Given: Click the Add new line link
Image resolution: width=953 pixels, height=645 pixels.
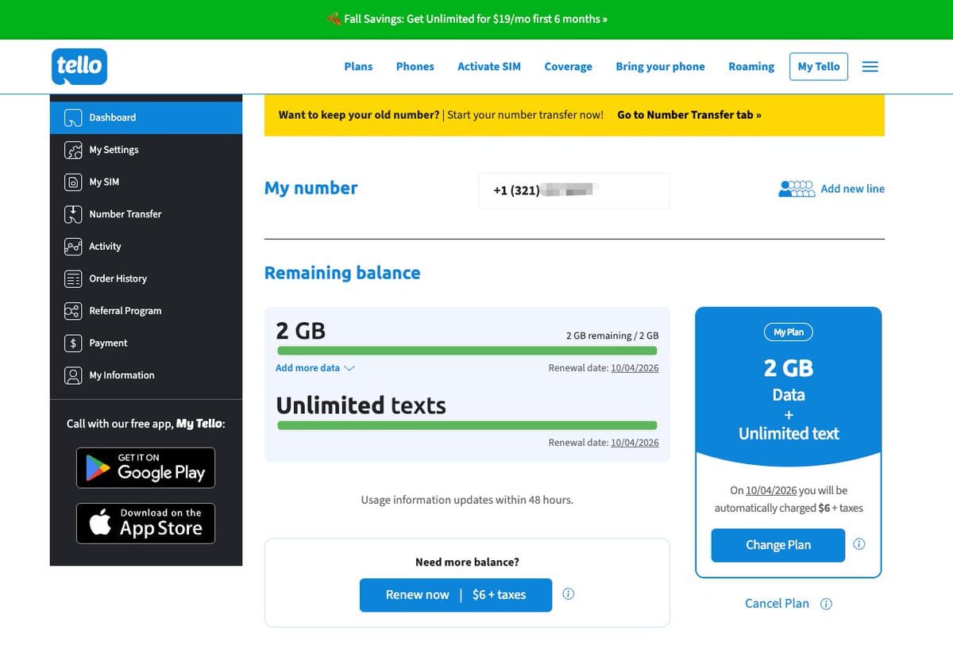Looking at the screenshot, I should [852, 189].
